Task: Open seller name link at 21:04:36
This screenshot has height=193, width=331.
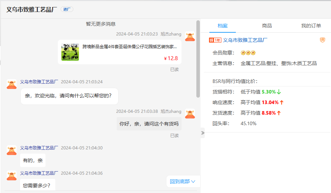Action: click(39, 173)
